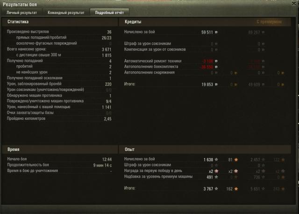The image size is (299, 214).
Task: Click star icon beside x2 first victory bonus
Action: click(216, 171)
